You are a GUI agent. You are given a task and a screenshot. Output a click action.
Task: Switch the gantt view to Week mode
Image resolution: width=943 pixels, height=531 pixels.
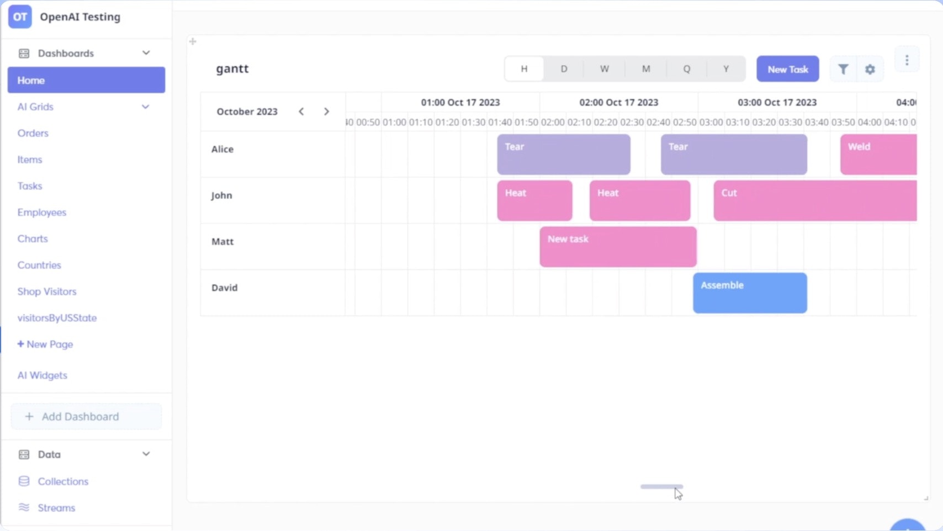(x=604, y=68)
